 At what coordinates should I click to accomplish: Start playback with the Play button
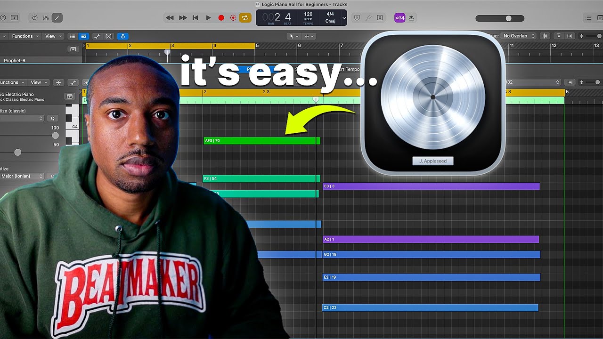click(208, 18)
